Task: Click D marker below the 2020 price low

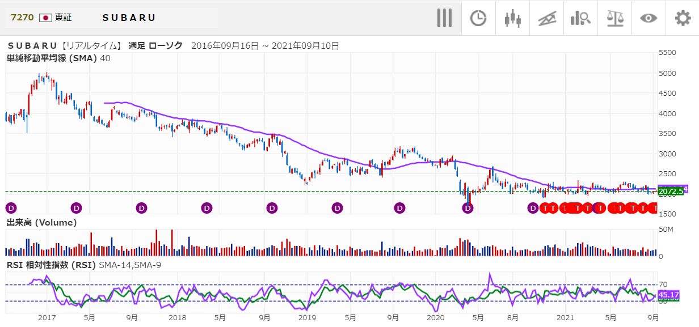Action: 468,208
